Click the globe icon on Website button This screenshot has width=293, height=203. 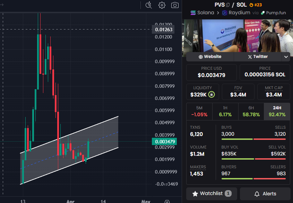coord(201,57)
